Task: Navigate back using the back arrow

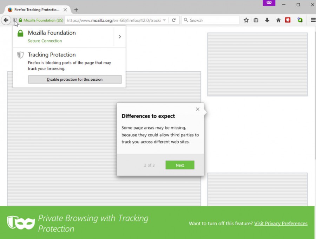Action: coord(6,20)
